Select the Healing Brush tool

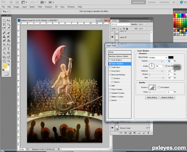click(4, 33)
